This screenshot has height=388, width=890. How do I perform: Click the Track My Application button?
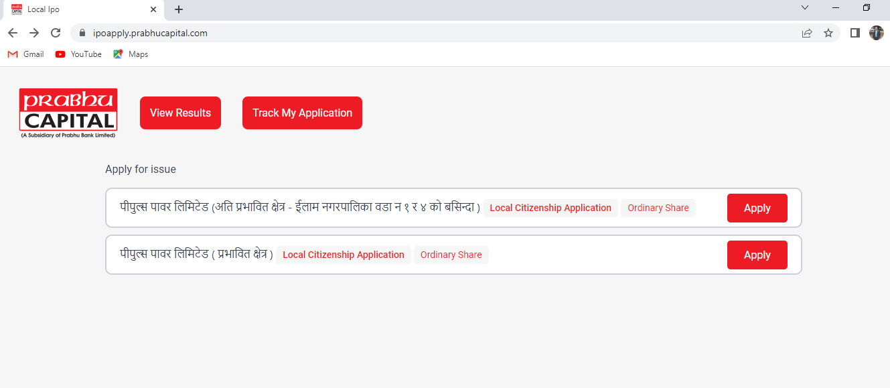coord(302,113)
